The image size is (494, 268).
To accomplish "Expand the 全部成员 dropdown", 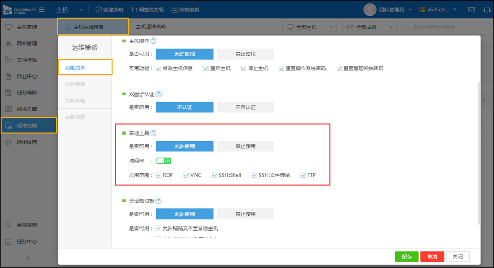I will click(x=369, y=27).
